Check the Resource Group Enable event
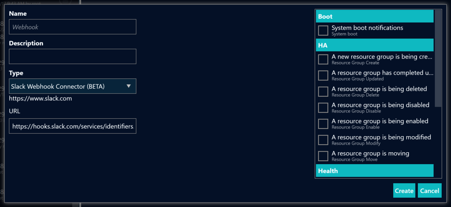451x207 pixels. click(323, 124)
